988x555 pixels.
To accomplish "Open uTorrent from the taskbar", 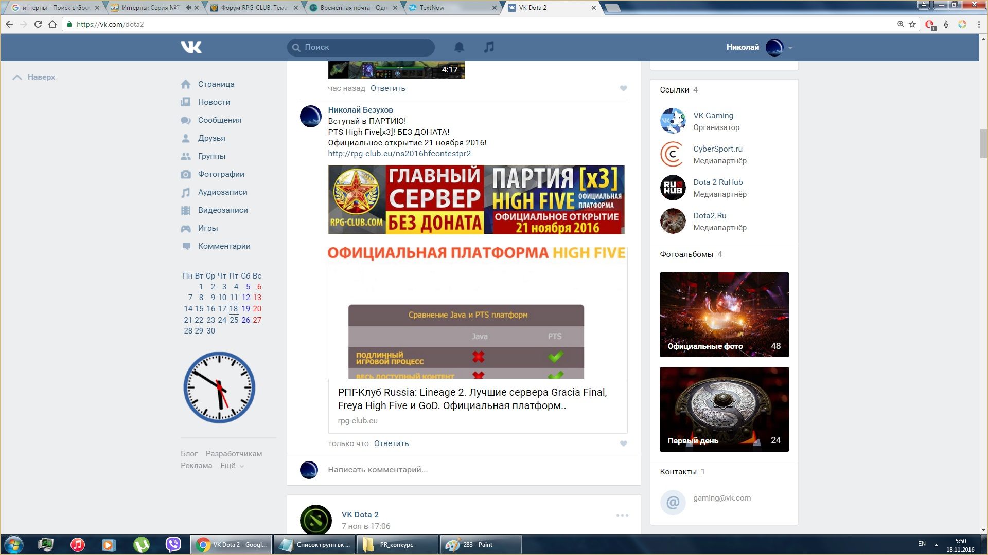I will pyautogui.click(x=141, y=545).
